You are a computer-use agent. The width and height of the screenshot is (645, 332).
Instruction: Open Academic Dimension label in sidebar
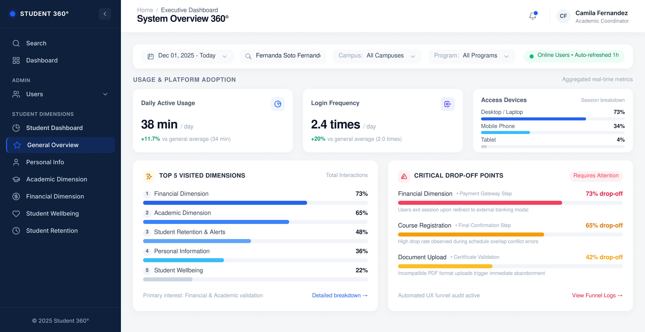pyautogui.click(x=57, y=179)
